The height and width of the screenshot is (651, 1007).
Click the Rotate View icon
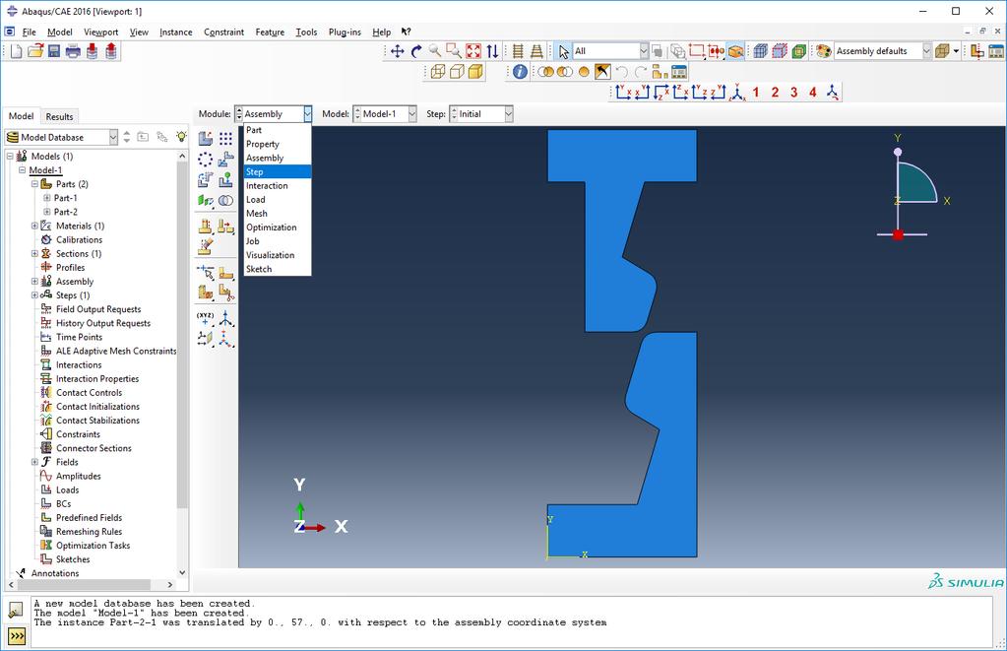416,51
